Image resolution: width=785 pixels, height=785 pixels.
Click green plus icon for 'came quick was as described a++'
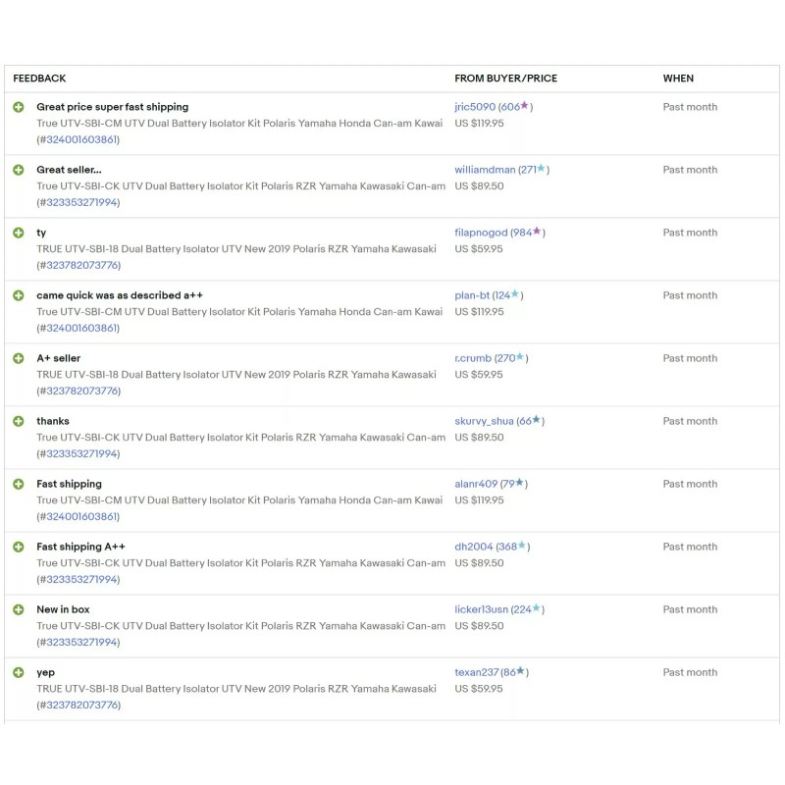(19, 295)
